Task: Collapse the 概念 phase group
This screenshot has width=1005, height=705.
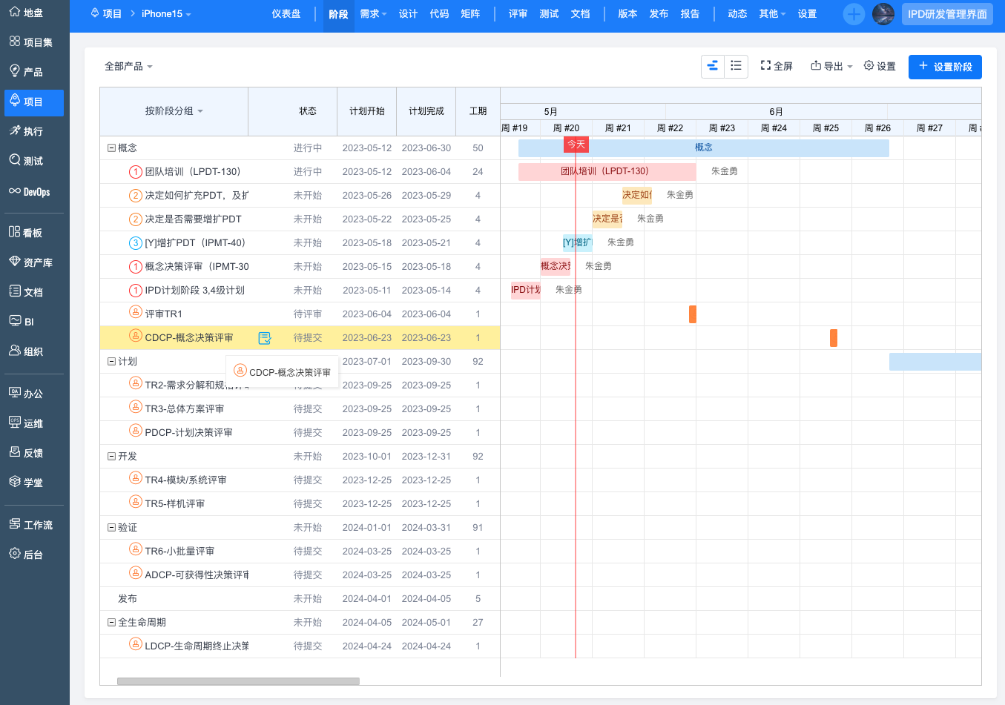Action: [111, 148]
